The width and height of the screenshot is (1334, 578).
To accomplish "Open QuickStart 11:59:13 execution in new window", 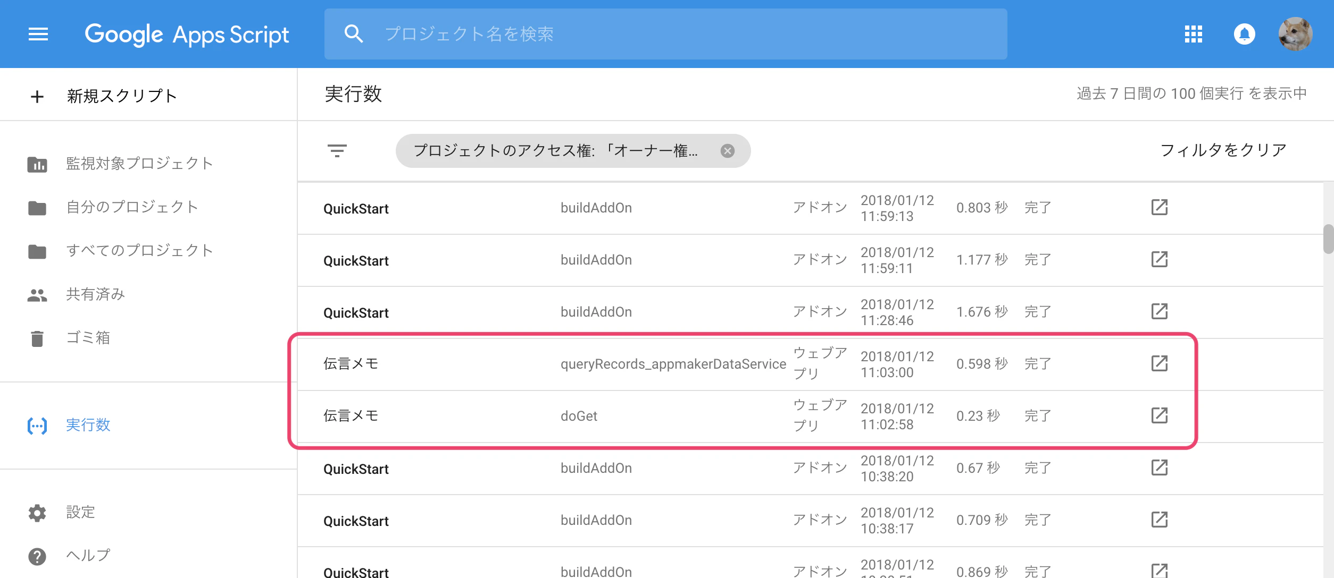I will (1159, 207).
